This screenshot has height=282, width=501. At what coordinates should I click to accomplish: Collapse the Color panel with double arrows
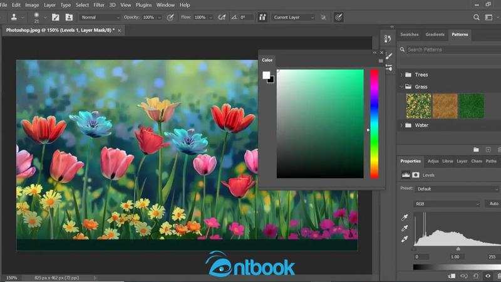374,53
